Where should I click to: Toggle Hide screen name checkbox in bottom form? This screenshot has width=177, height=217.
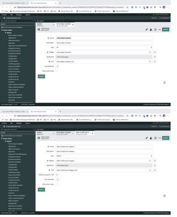57,184
